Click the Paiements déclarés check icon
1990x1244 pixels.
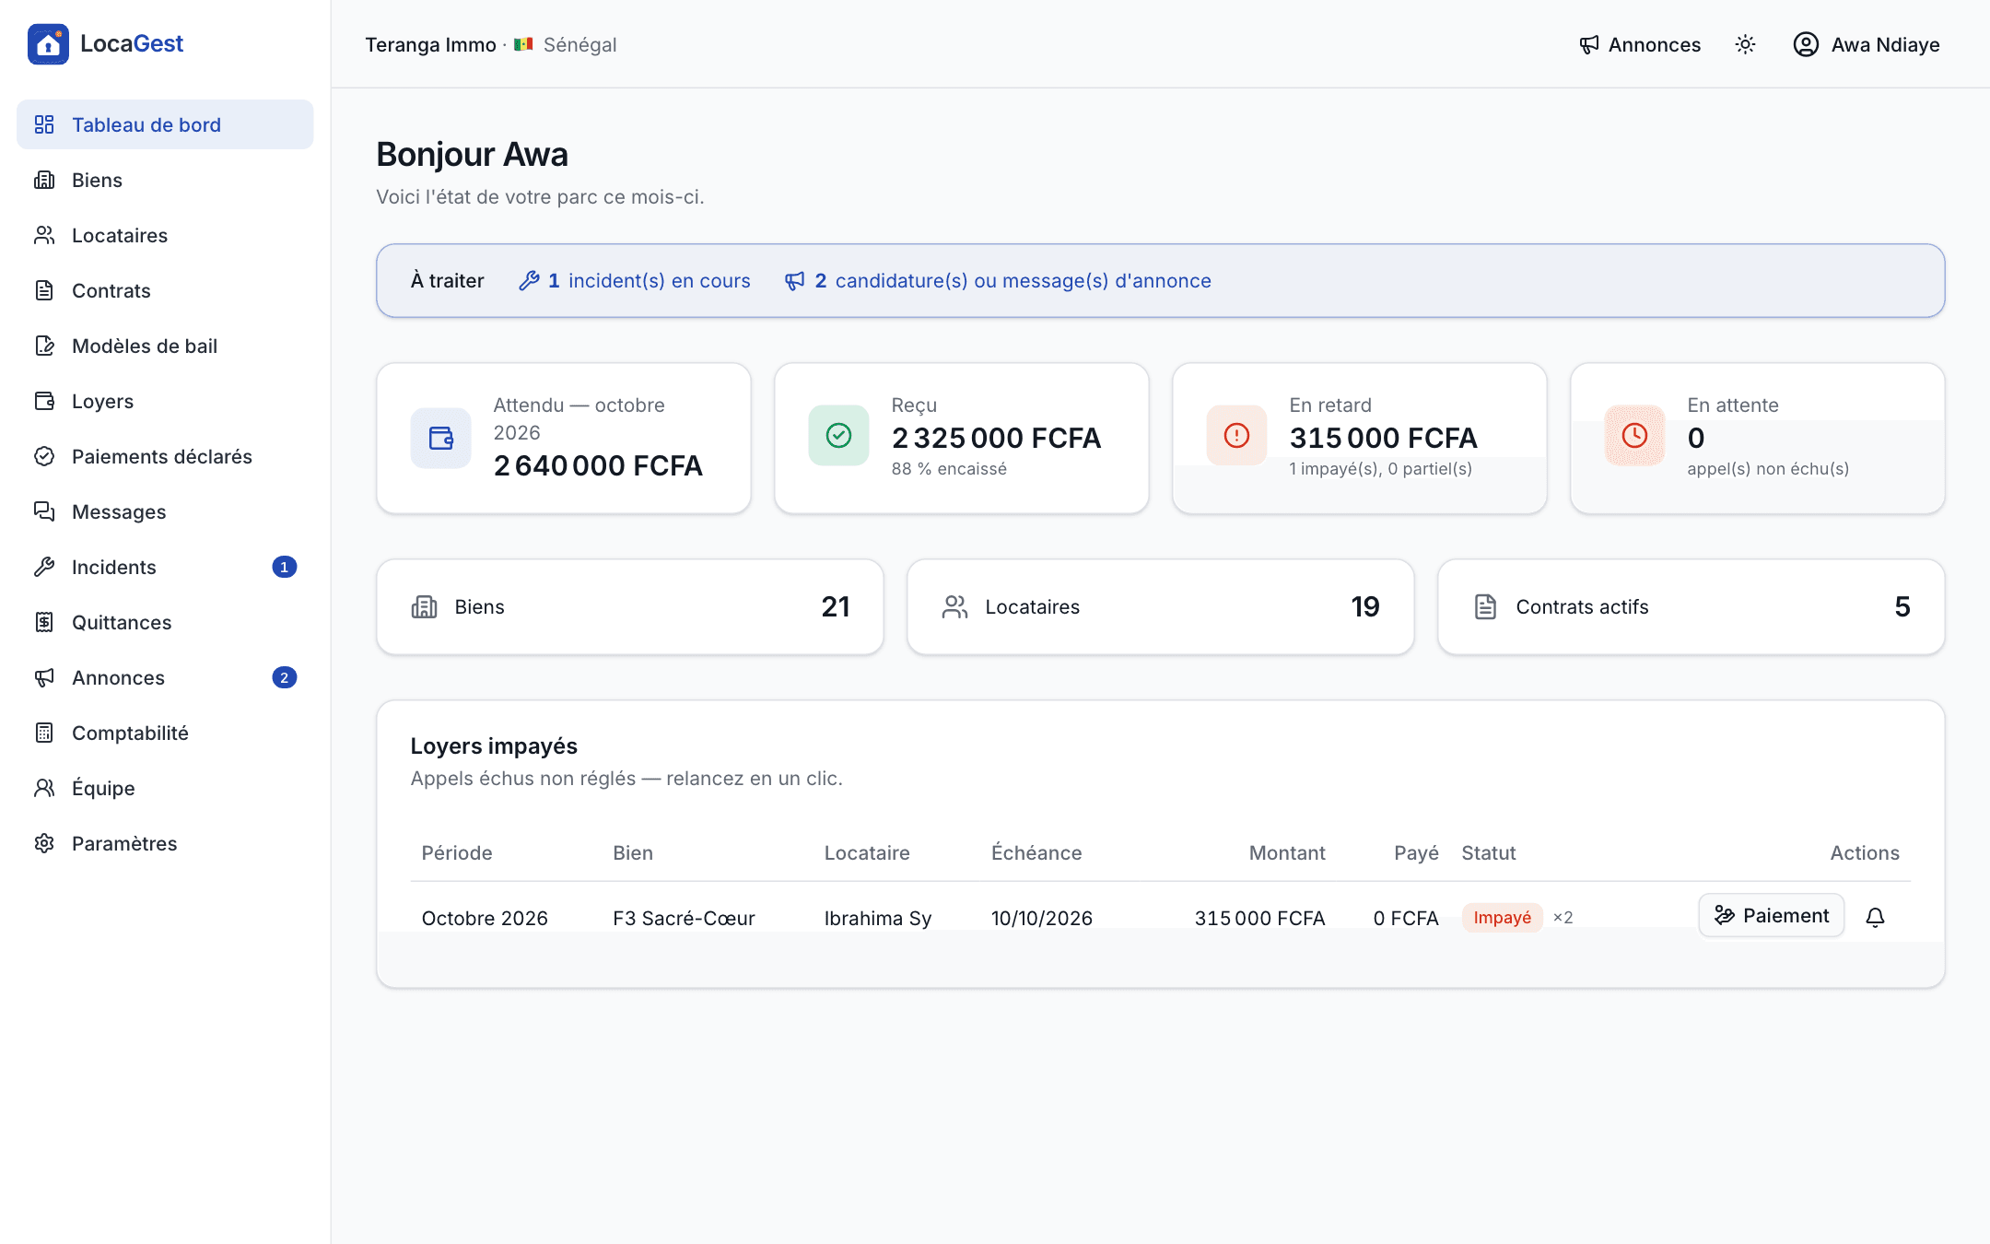click(x=44, y=456)
